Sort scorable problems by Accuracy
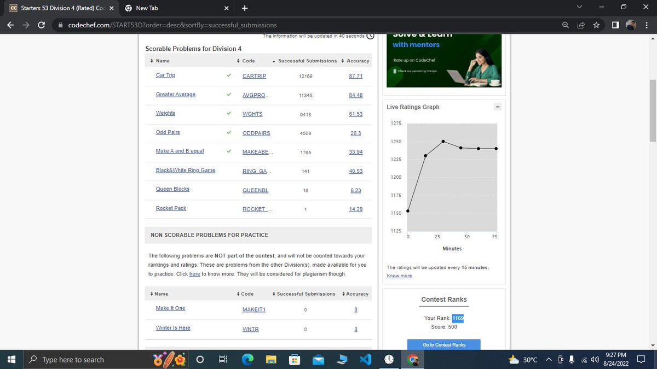Screen dimensions: 657x369 [355, 61]
